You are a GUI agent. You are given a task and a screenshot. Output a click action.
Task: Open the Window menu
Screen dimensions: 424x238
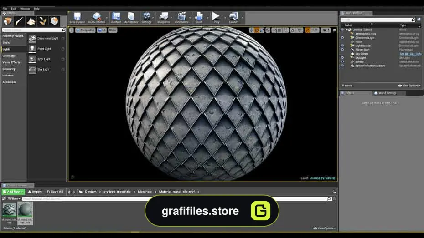pyautogui.click(x=25, y=9)
